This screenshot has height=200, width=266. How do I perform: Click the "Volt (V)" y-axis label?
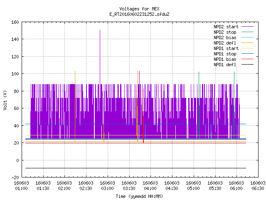[x=5, y=100]
